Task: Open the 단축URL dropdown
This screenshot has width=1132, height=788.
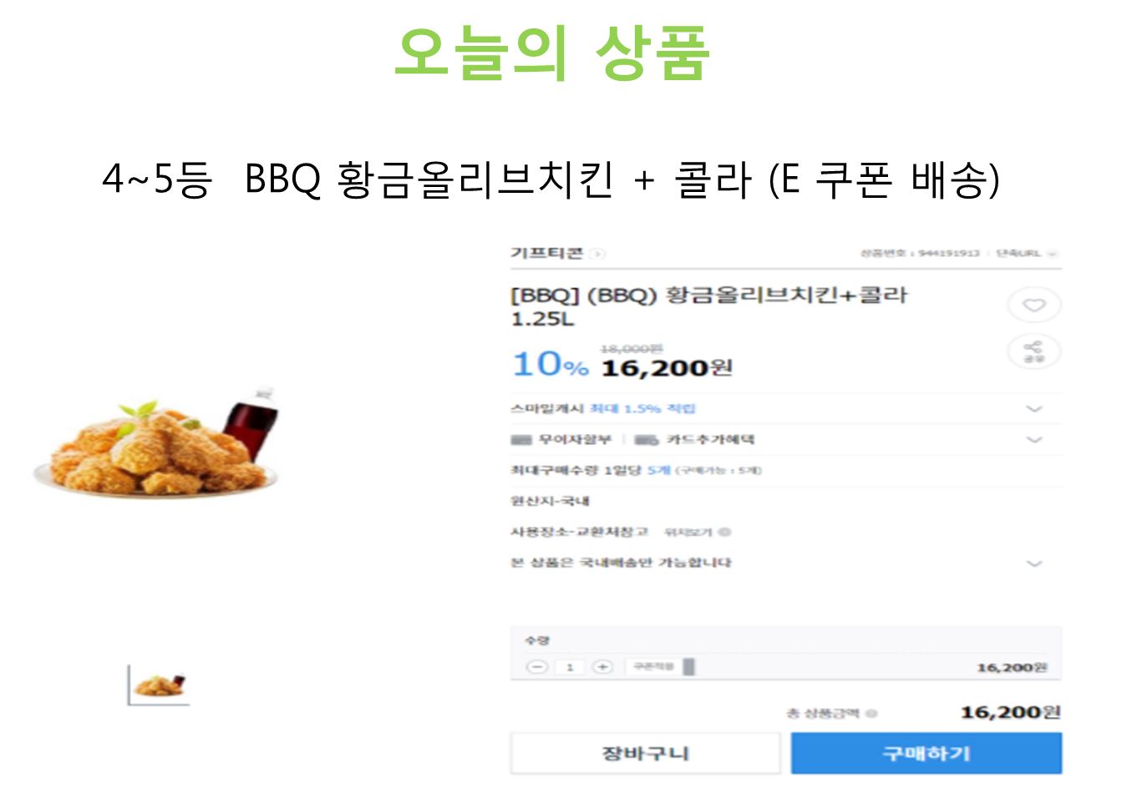Action: (1027, 253)
